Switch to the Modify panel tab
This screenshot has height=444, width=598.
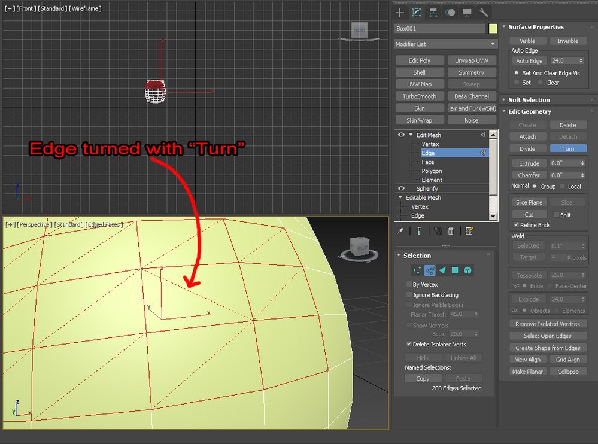pyautogui.click(x=417, y=13)
